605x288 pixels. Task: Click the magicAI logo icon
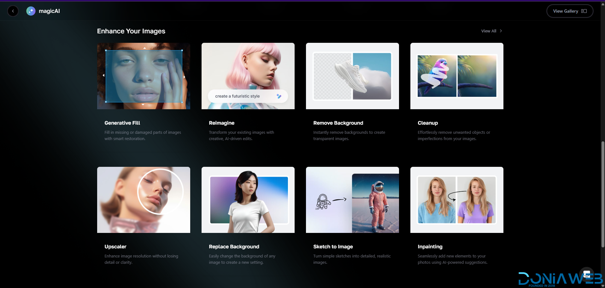pos(31,11)
